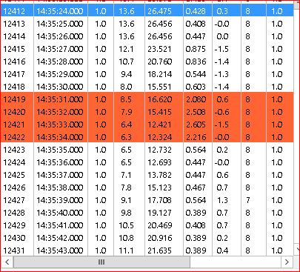Viewport: 300px width, 272px height.
Task: Click the cell showing 2.605
Action: (196, 125)
